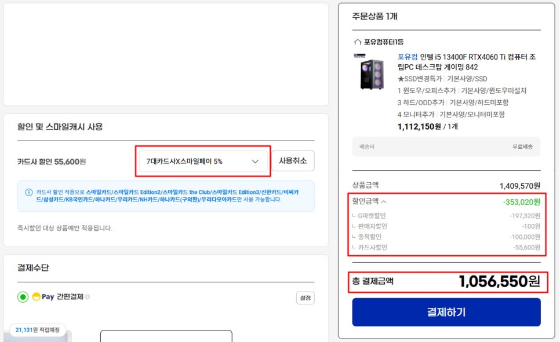Click the 카드사 할인 55,600원 label
This screenshot has height=342, width=560.
click(x=52, y=161)
